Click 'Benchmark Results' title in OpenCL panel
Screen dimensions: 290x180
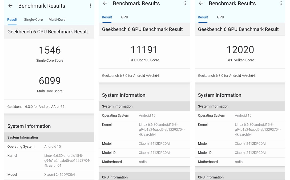click(136, 3)
